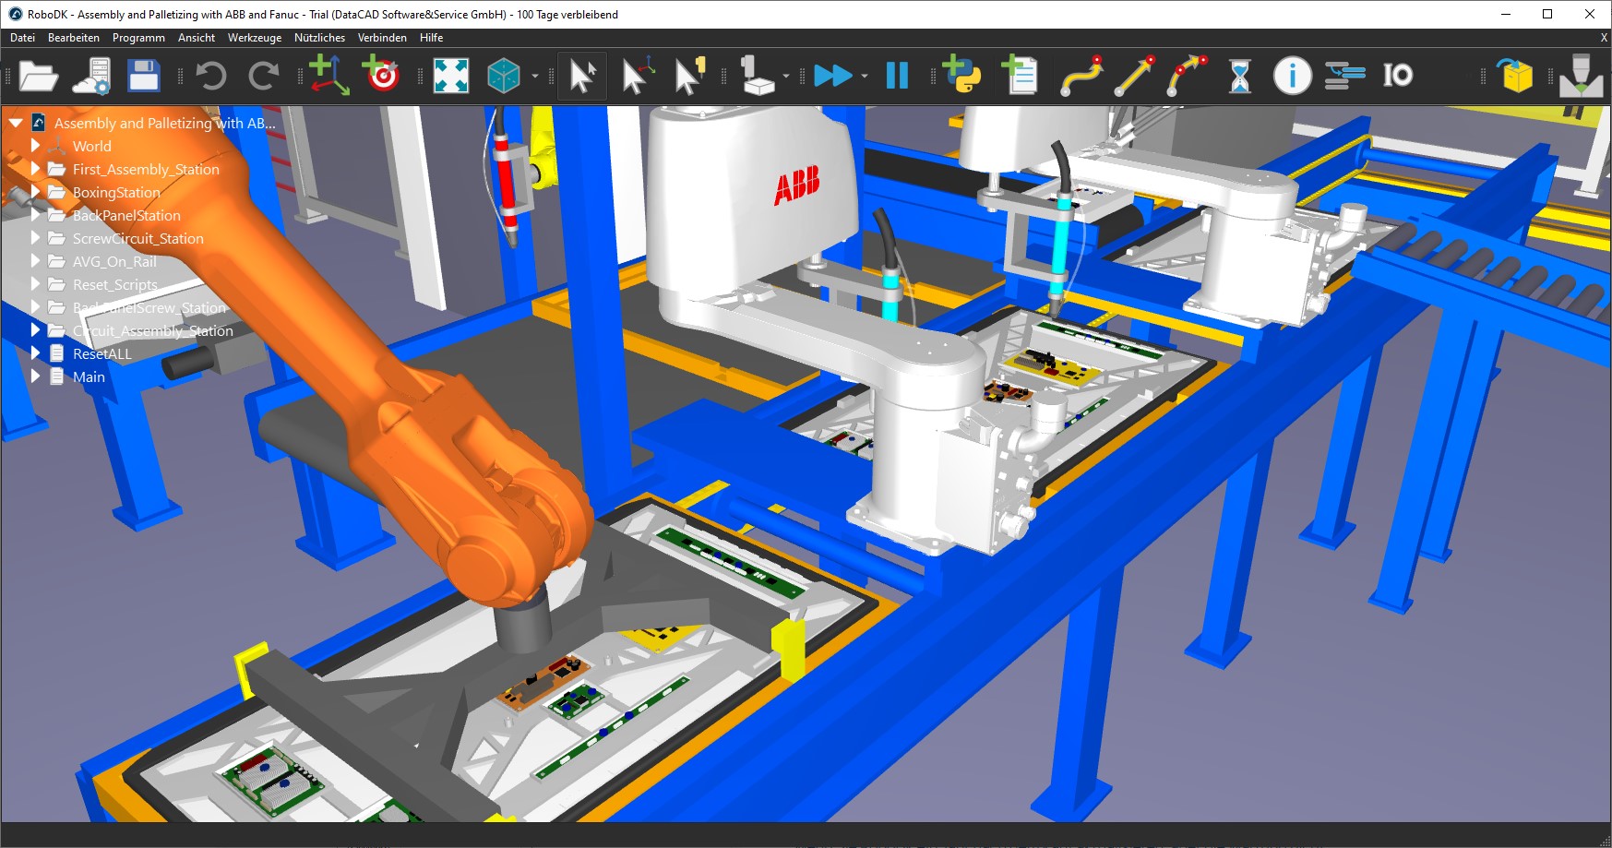Insert a Move Linear instruction

point(1134,75)
